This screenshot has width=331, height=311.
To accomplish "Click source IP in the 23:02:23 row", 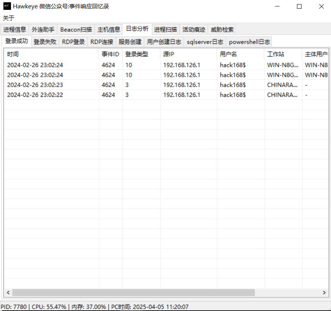I will click(x=182, y=85).
